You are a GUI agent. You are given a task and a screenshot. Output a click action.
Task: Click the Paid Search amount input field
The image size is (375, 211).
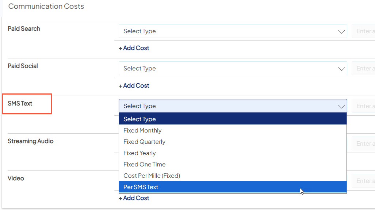coord(365,31)
